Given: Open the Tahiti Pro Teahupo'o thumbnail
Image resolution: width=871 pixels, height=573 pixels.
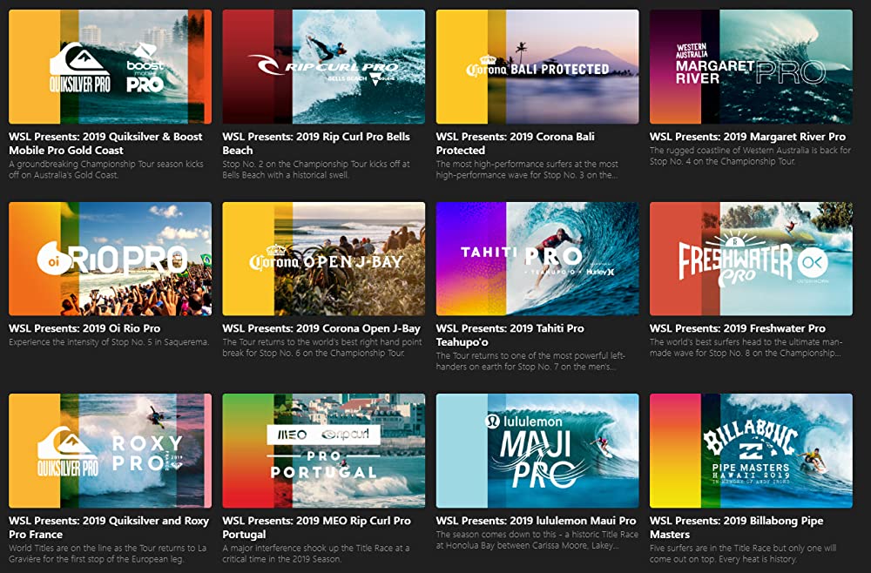Looking at the screenshot, I should pos(537,259).
